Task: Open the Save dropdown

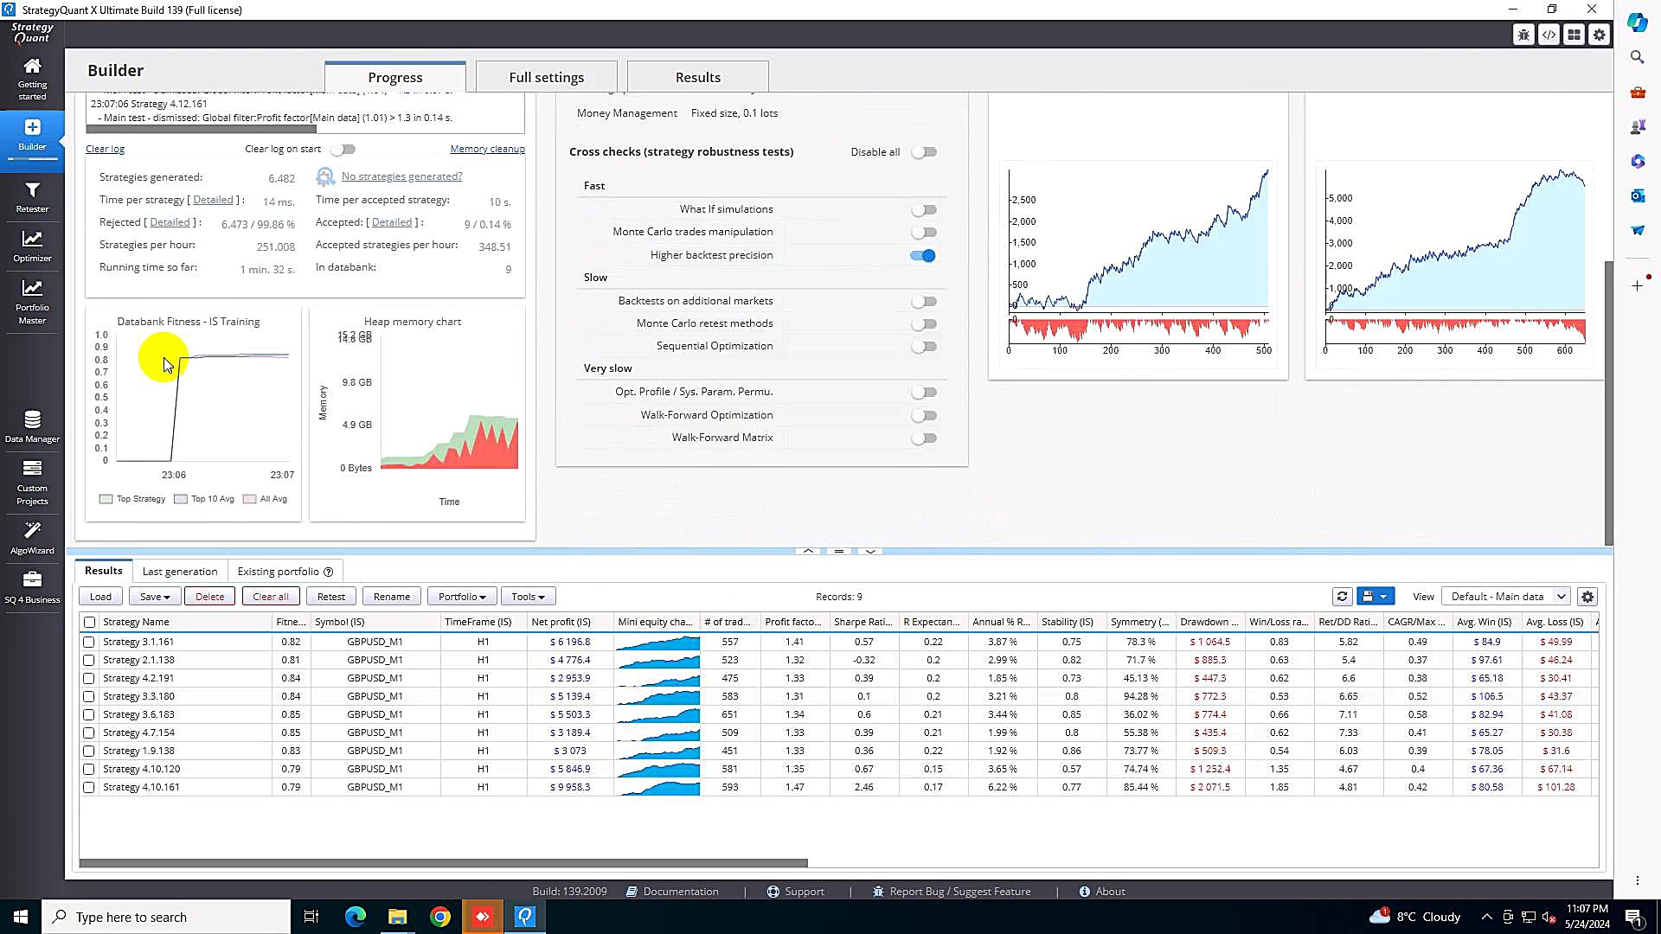Action: (155, 596)
